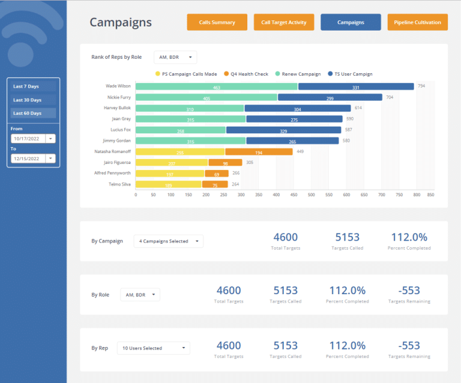461x383 pixels.
Task: Toggle PS Campaign Calls Made legend marker
Action: [158, 74]
